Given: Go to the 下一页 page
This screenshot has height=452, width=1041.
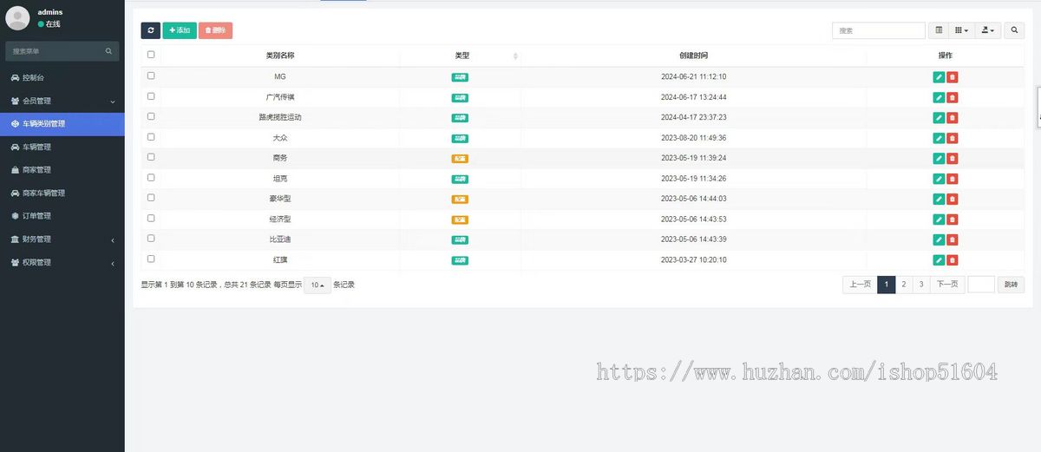Looking at the screenshot, I should 948,285.
